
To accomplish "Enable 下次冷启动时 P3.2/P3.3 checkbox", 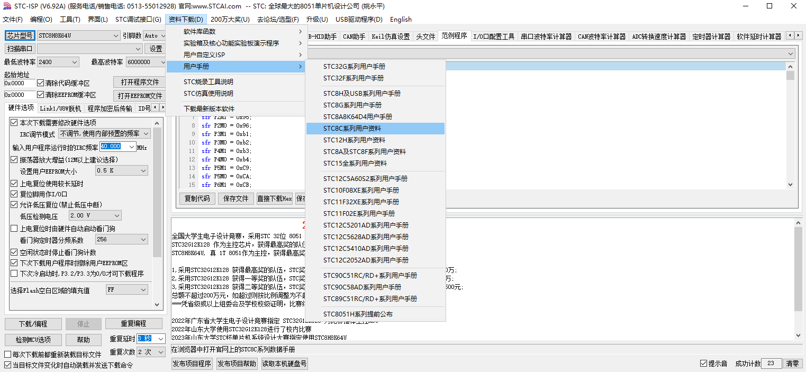I will [14, 274].
